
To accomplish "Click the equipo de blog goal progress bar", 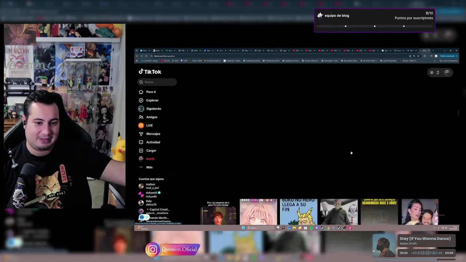I will (x=375, y=26).
